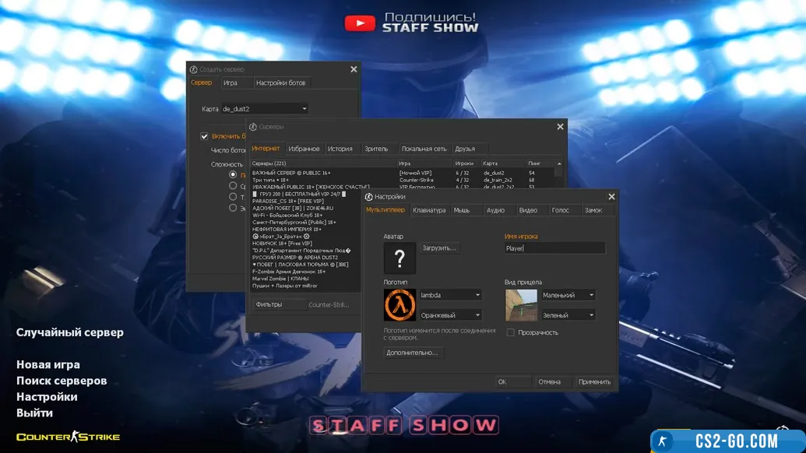Open the Избранное servers tab
Viewport: 806px width, 453px height.
(304, 149)
